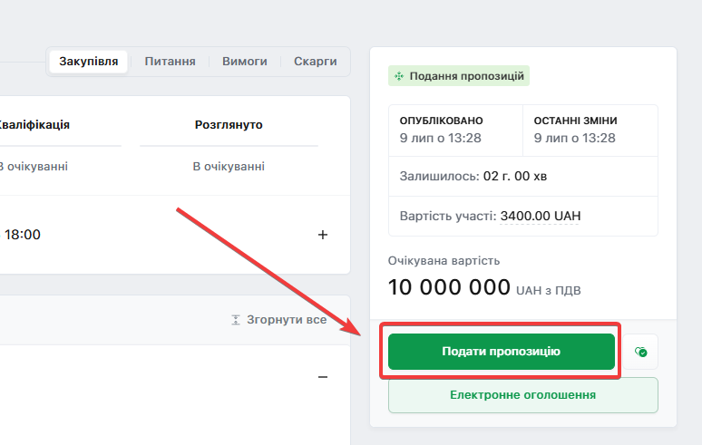Image resolution: width=702 pixels, height=445 pixels.
Task: Collapse the section using the minus icon
Action: [323, 377]
